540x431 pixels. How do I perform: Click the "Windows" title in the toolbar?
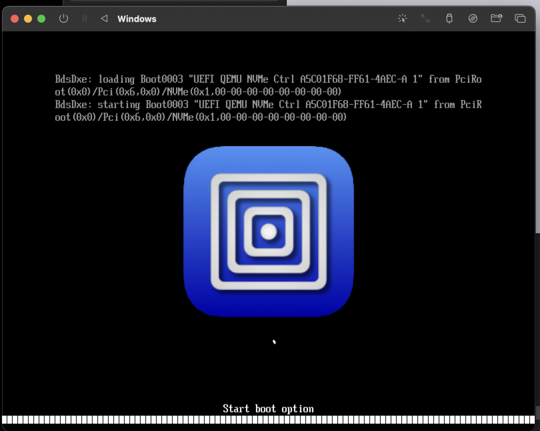click(137, 19)
